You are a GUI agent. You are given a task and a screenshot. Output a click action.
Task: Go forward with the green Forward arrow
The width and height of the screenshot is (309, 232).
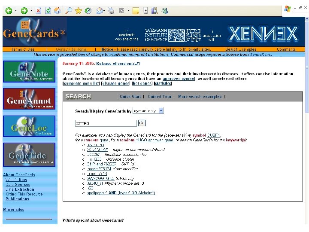pos(24,11)
